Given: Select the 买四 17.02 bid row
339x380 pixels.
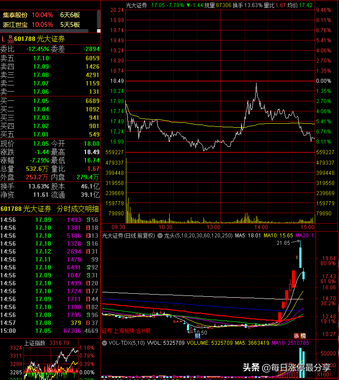Looking at the screenshot, I should [50, 126].
